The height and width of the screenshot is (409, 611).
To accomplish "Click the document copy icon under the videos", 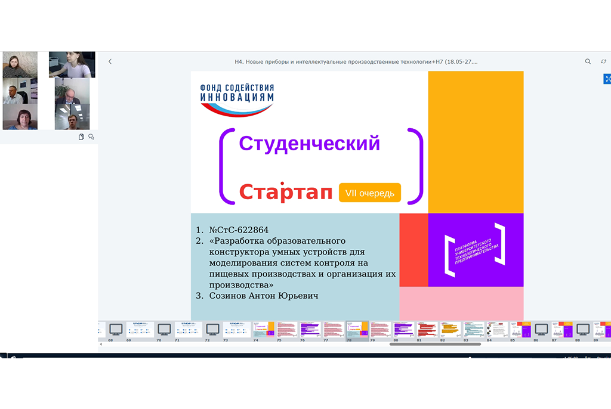I will pyautogui.click(x=81, y=137).
